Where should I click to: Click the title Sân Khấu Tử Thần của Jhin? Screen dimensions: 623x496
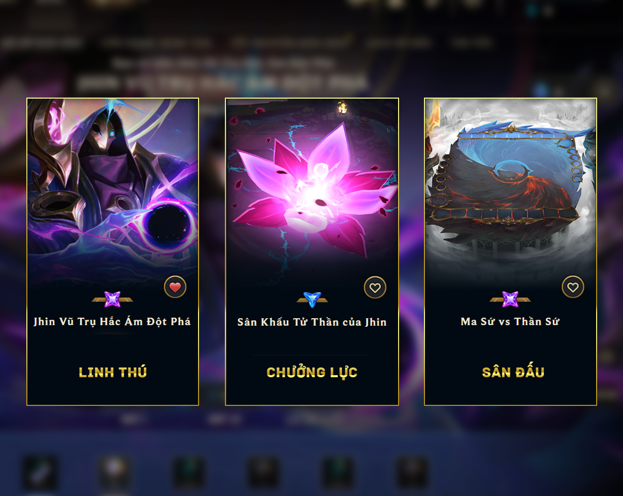pos(312,322)
